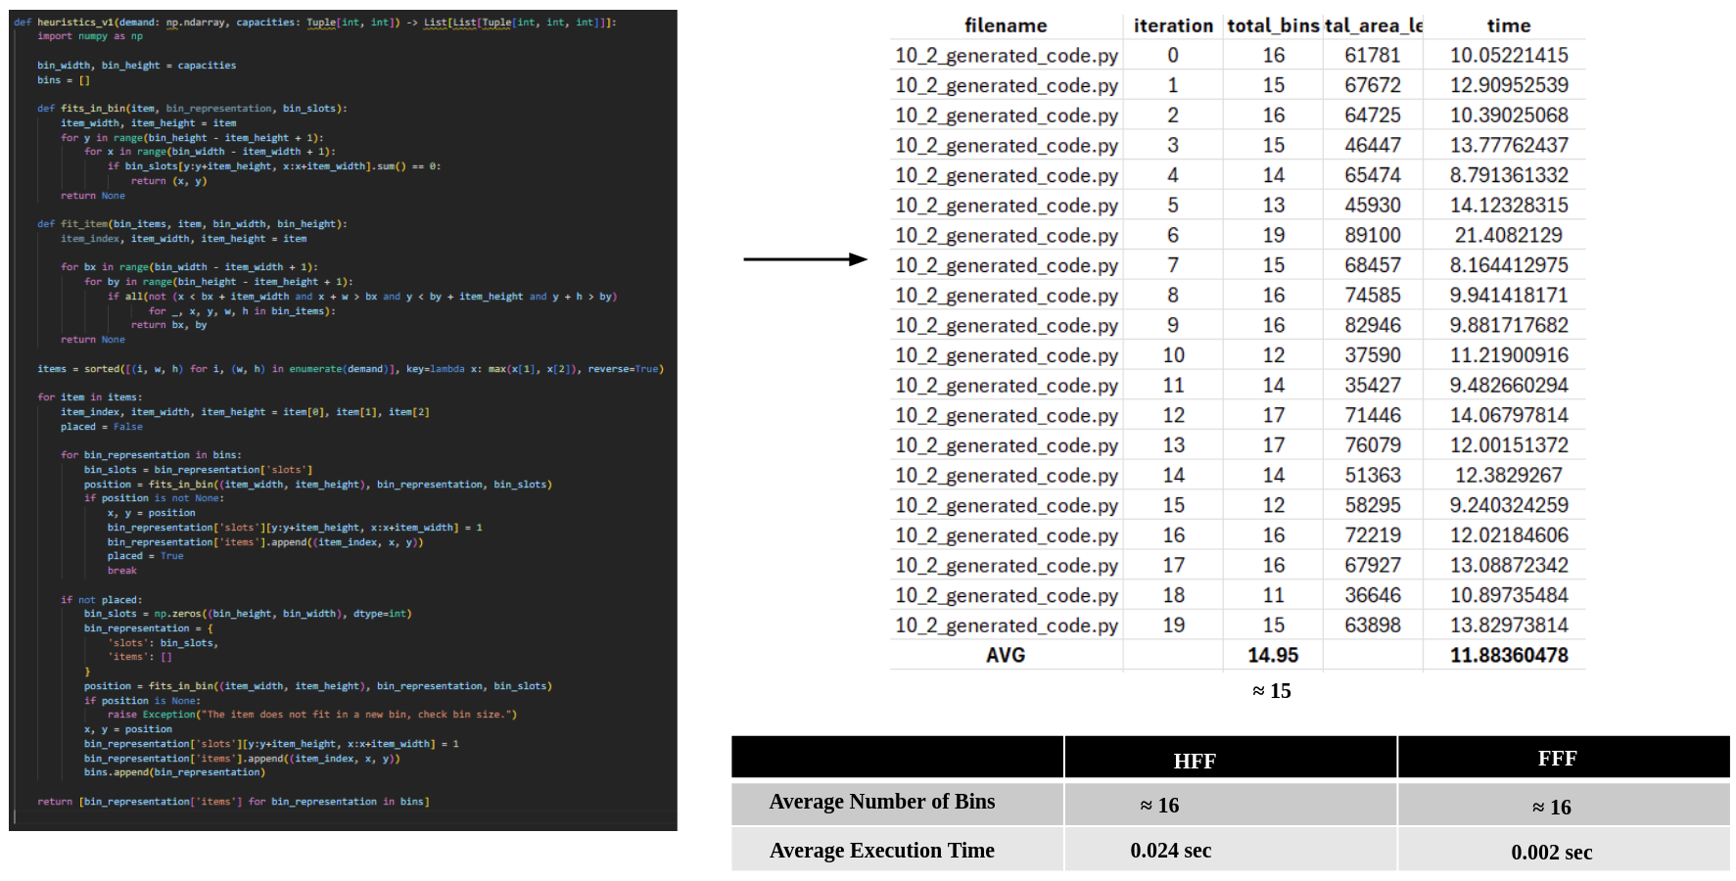1736x881 pixels.
Task: Select the FFF header in summary table
Action: tap(1556, 759)
